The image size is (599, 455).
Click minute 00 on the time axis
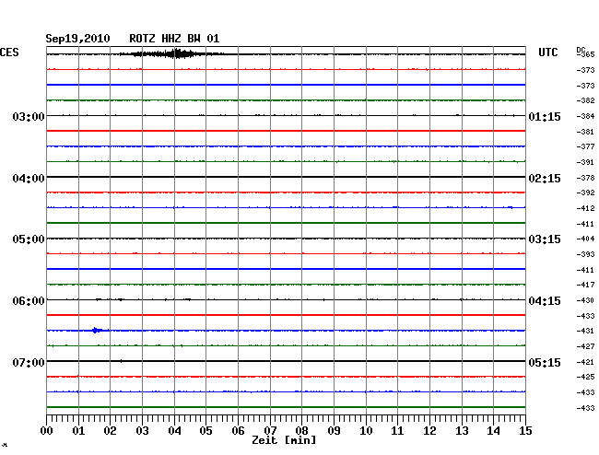47,431
